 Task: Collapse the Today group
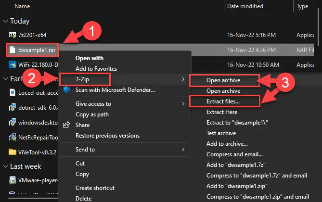click(x=5, y=21)
